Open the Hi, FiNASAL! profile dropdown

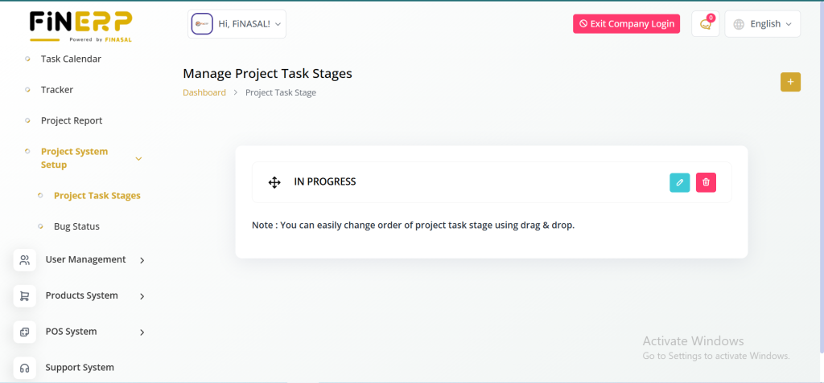pyautogui.click(x=237, y=24)
